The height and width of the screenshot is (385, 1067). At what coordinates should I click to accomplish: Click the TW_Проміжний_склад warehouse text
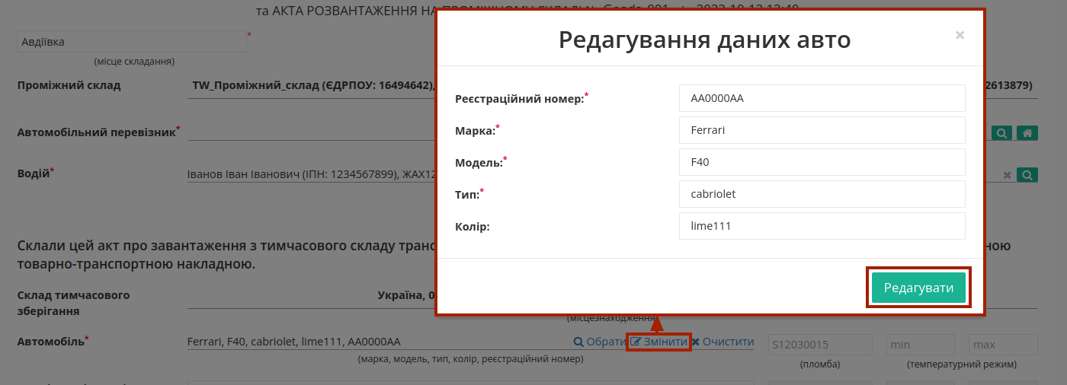[312, 85]
